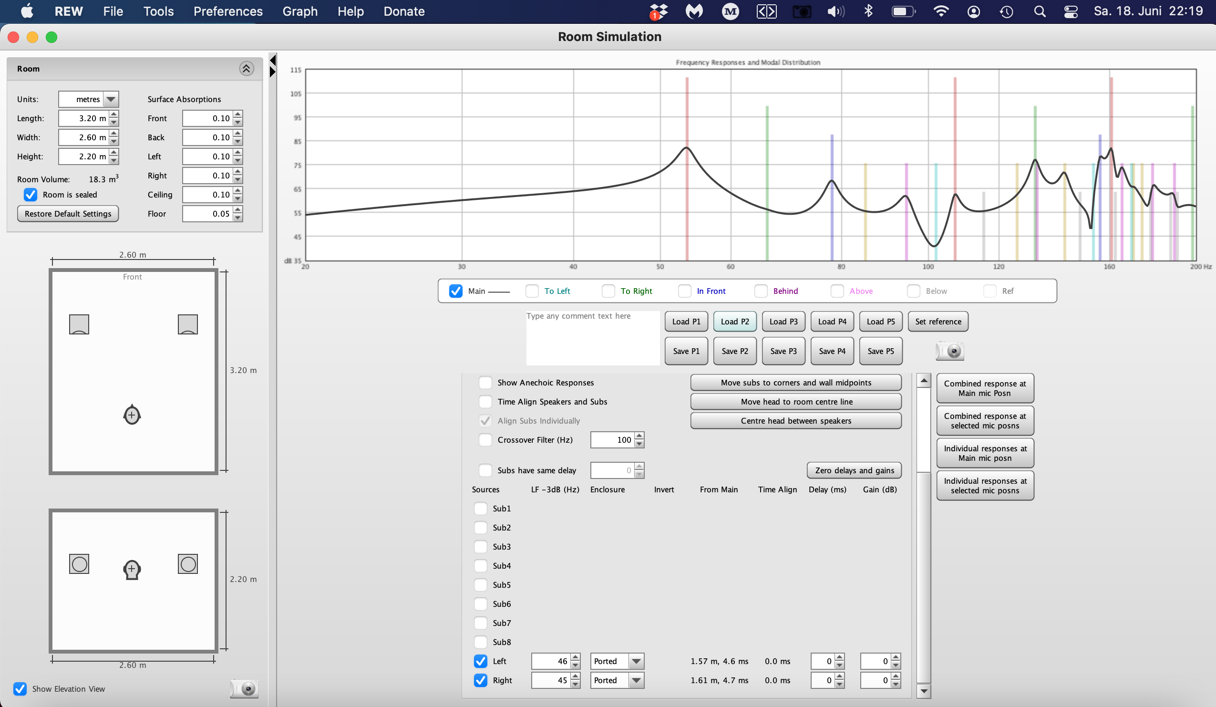This screenshot has width=1216, height=707.
Task: Enable Time Align Speakers and Subs
Action: click(485, 402)
